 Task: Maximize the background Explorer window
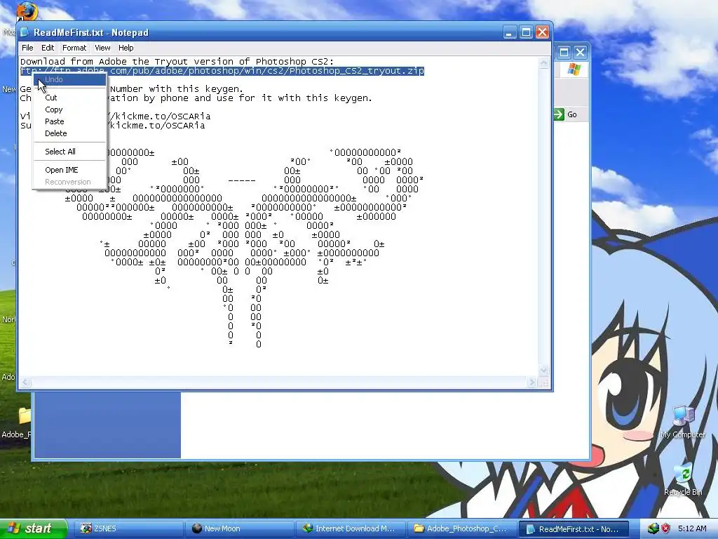click(x=564, y=52)
